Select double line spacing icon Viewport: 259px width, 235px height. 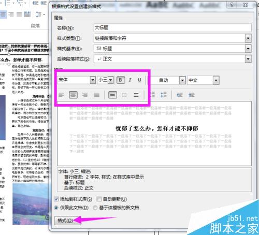pyautogui.click(x=136, y=95)
